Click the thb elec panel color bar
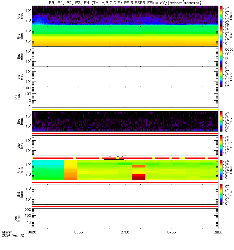 (221, 36)
